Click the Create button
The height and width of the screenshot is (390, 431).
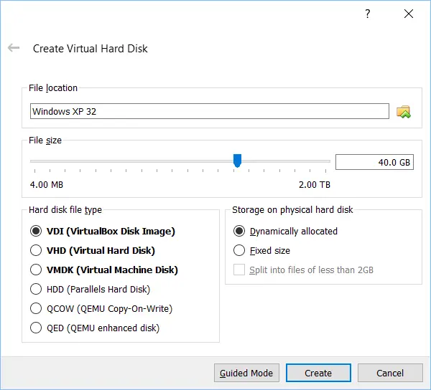click(318, 373)
